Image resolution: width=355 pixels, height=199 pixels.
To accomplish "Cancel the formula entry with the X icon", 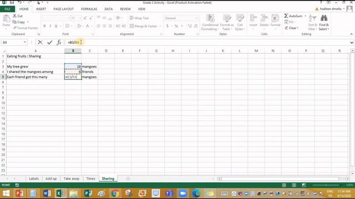I will (40, 42).
